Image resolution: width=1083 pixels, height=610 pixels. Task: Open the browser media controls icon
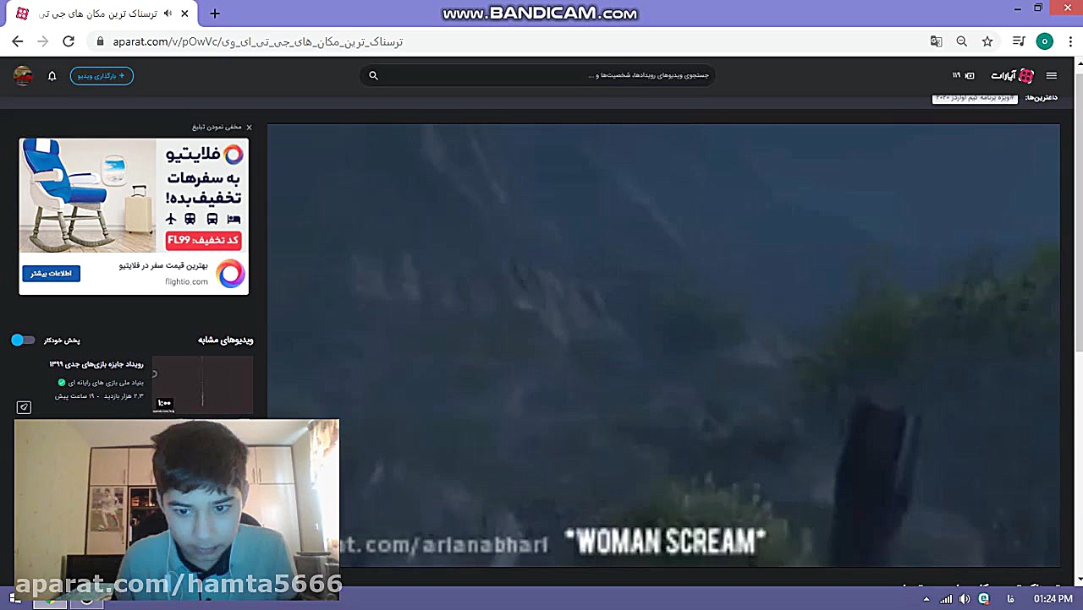pyautogui.click(x=1019, y=41)
